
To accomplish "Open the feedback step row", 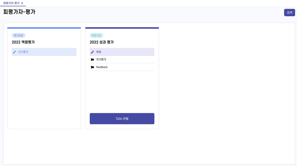I will (x=122, y=67).
